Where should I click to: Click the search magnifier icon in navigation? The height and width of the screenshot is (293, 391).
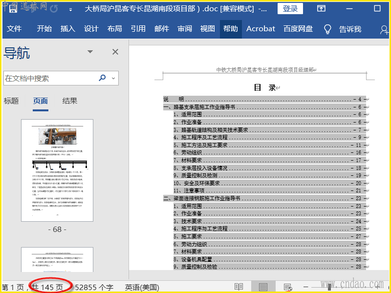point(103,78)
